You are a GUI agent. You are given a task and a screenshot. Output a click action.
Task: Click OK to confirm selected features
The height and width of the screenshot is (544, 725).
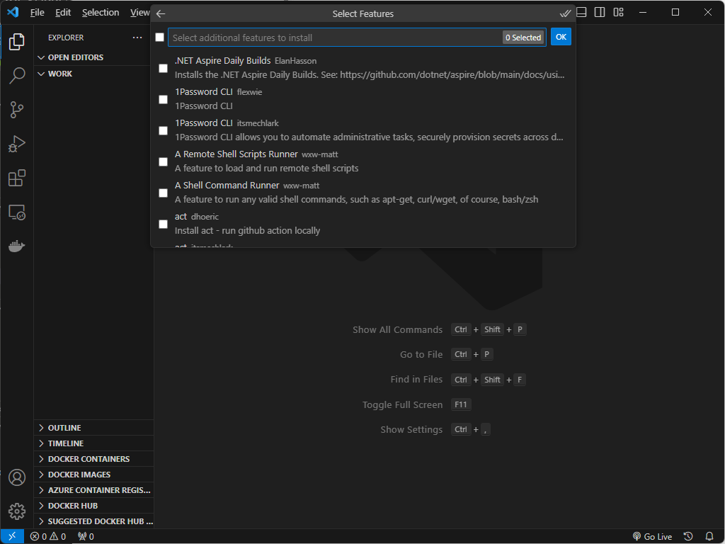tap(561, 37)
